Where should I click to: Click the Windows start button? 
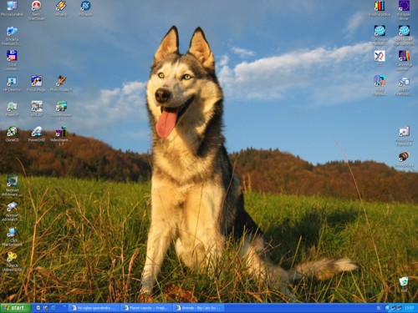[x=15, y=308]
